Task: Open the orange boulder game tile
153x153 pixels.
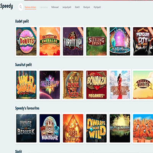Action: 143,128
